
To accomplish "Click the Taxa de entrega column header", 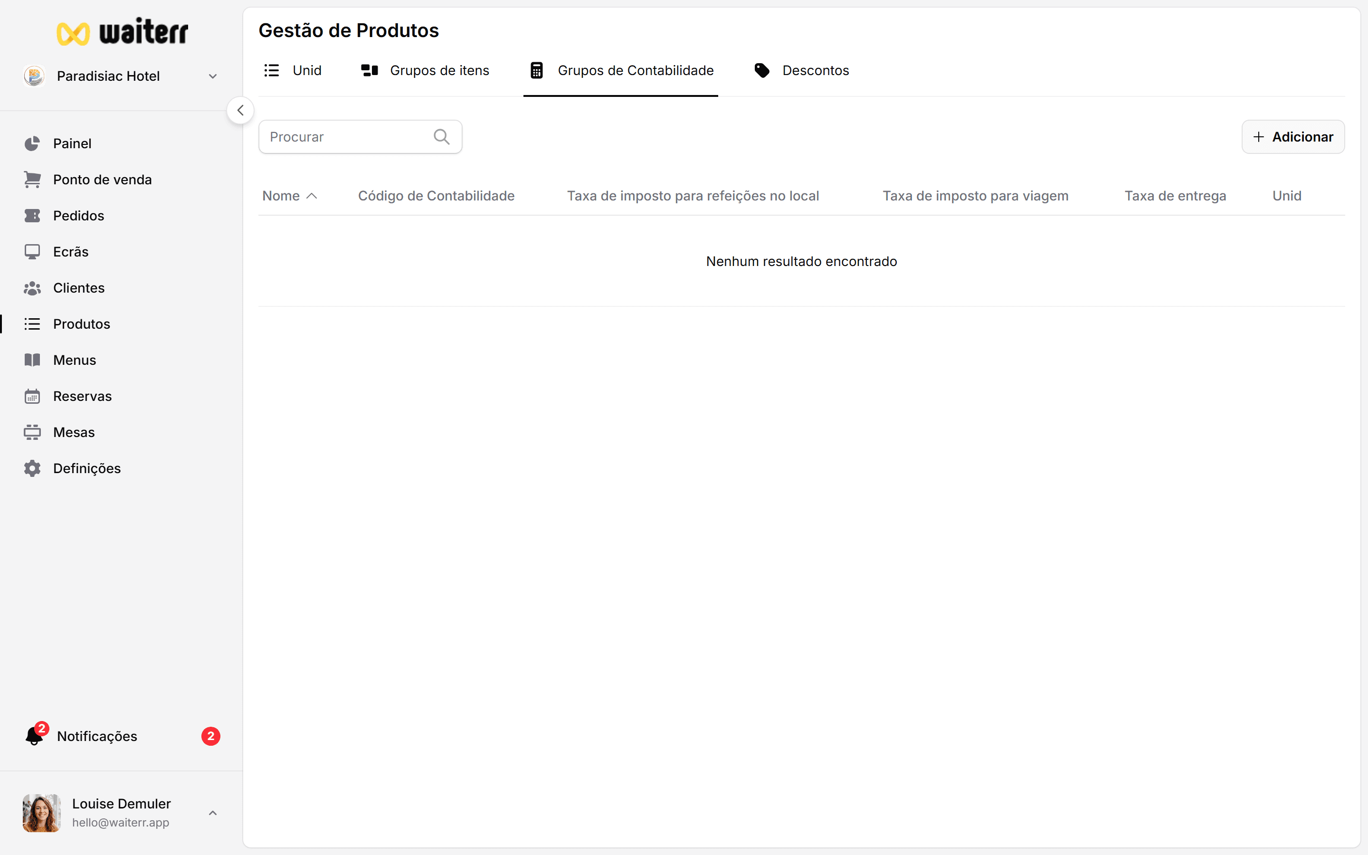I will click(1175, 196).
